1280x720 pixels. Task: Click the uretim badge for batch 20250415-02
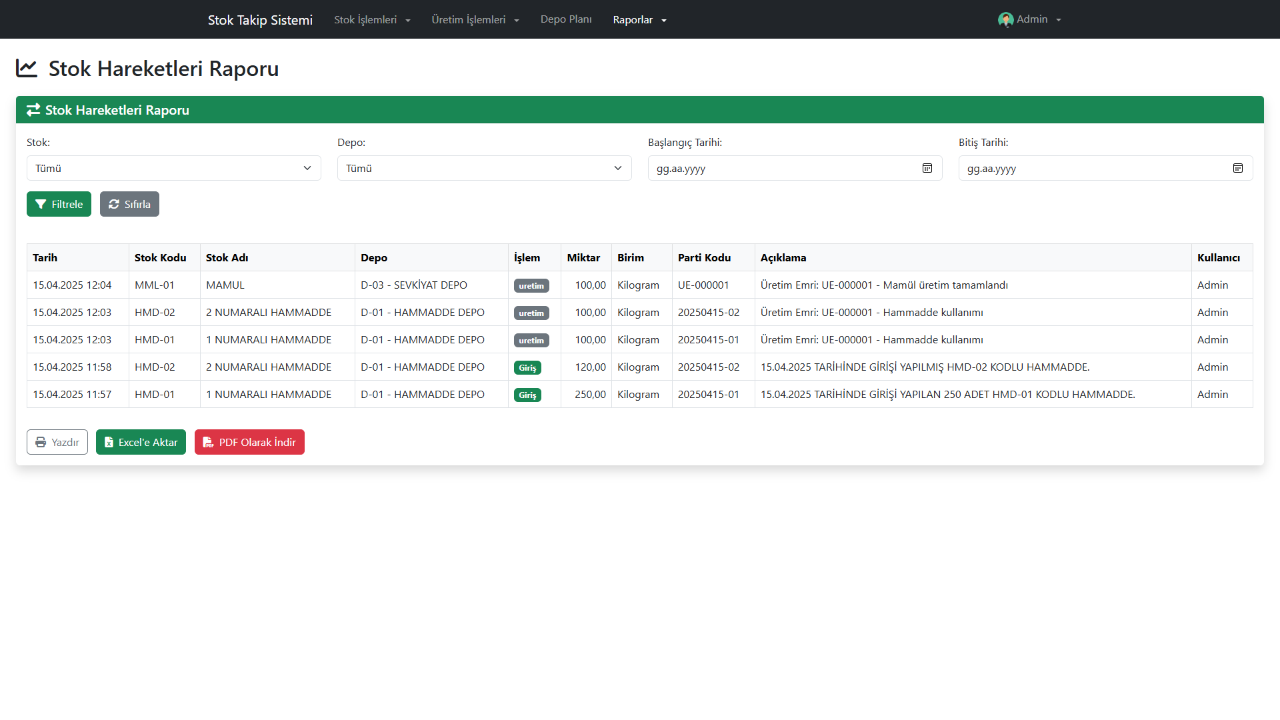[531, 313]
